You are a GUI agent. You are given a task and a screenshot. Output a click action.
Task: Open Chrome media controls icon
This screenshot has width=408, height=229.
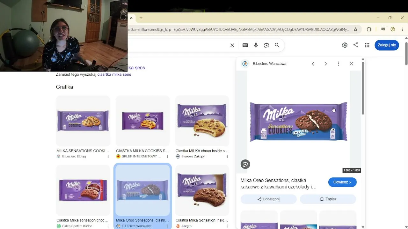(383, 29)
